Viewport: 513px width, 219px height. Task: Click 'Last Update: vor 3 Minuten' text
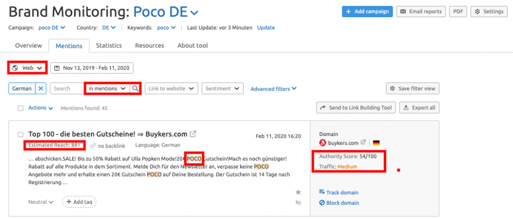[219, 28]
